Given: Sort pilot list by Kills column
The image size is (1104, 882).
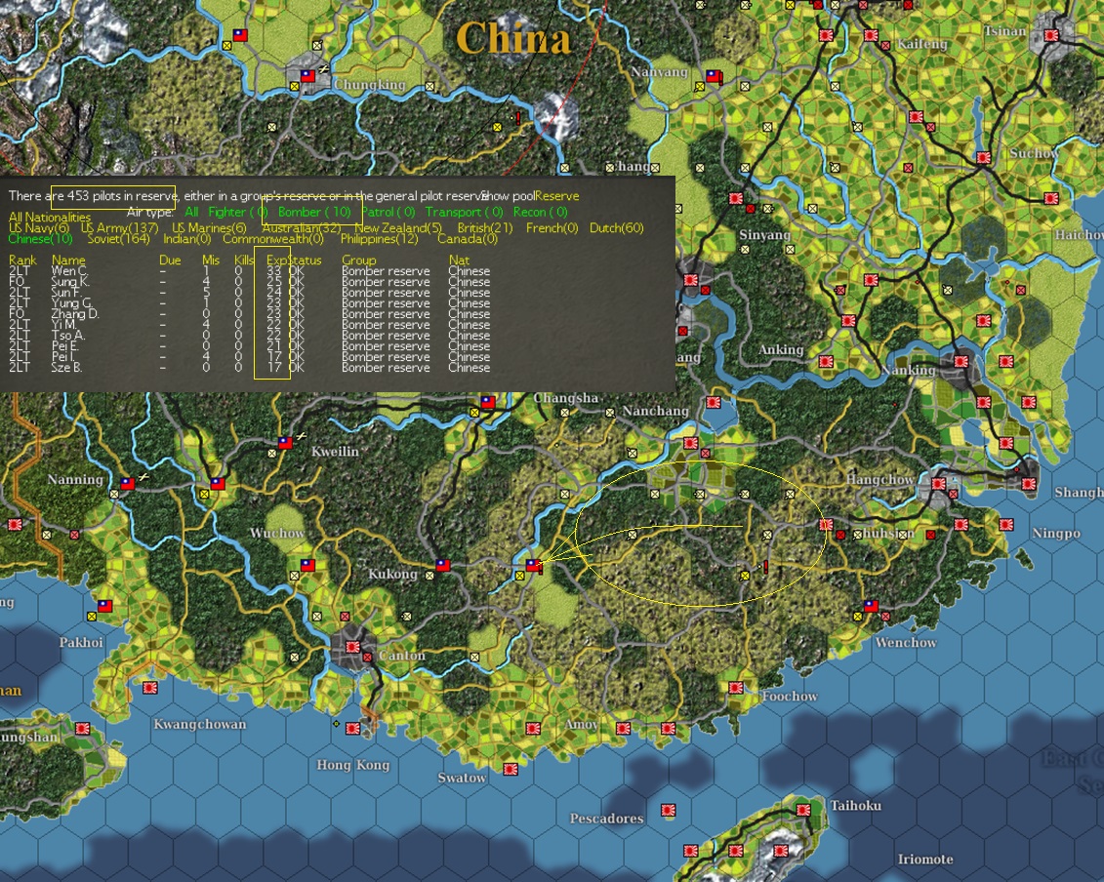Looking at the screenshot, I should 244,261.
